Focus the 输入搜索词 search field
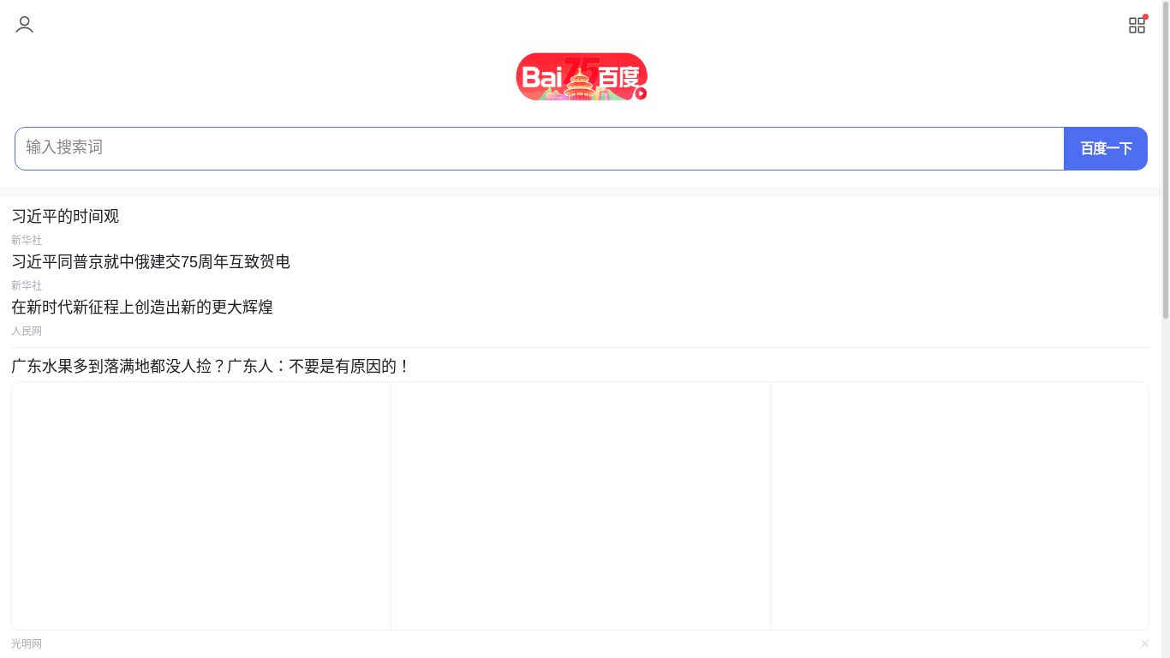This screenshot has width=1170, height=658. click(x=540, y=148)
